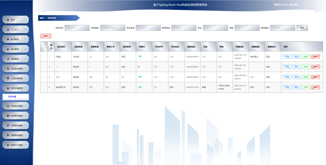Click the pin icon of 结题答辩管理
326x165 pixels.
(x=8, y=135)
